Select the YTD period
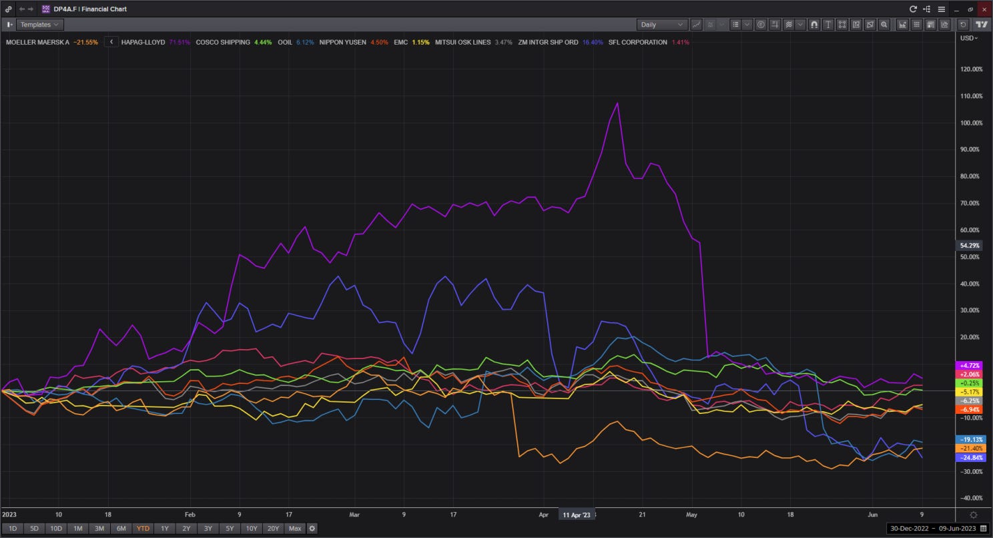Screen dimensions: 993x538 143,529
